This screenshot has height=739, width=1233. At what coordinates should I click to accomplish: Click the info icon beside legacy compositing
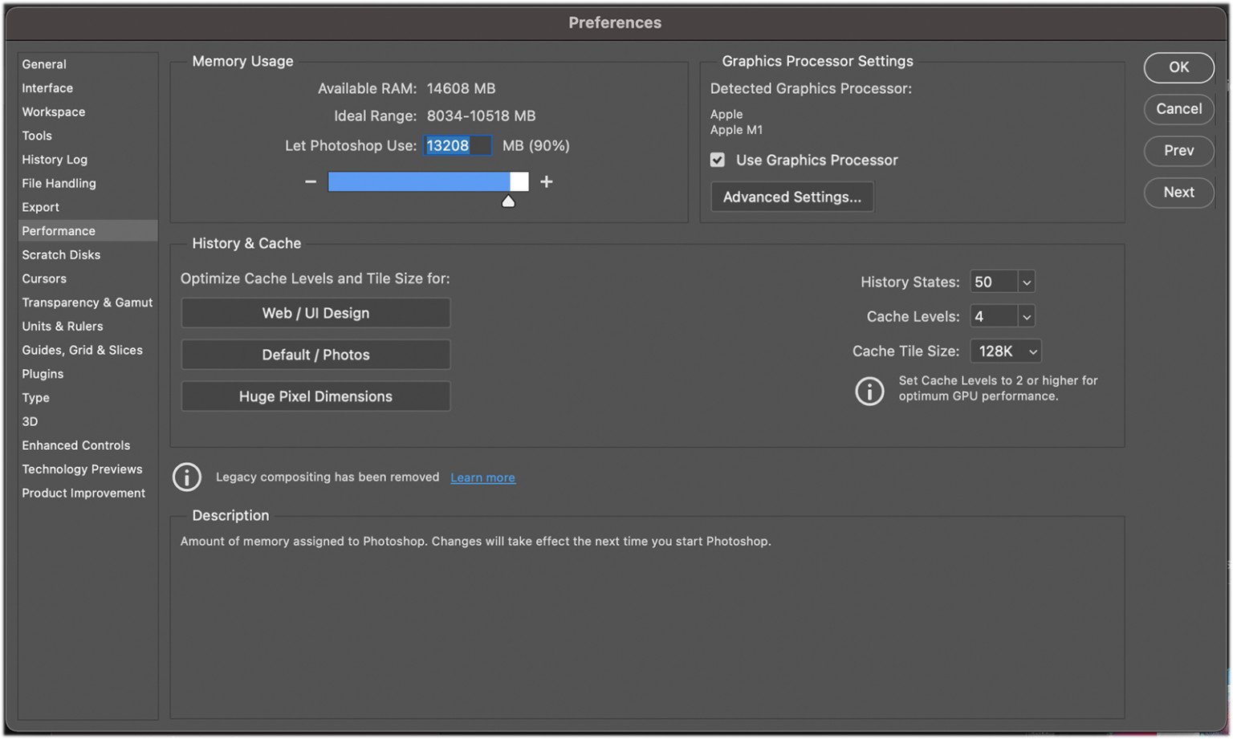187,477
